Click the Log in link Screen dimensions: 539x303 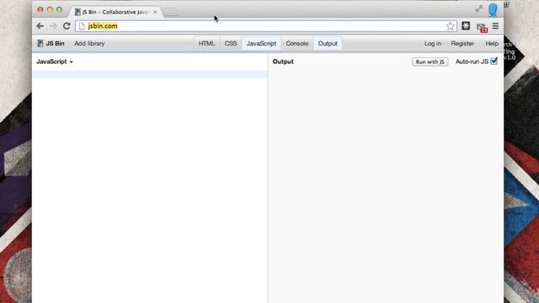[x=432, y=44]
